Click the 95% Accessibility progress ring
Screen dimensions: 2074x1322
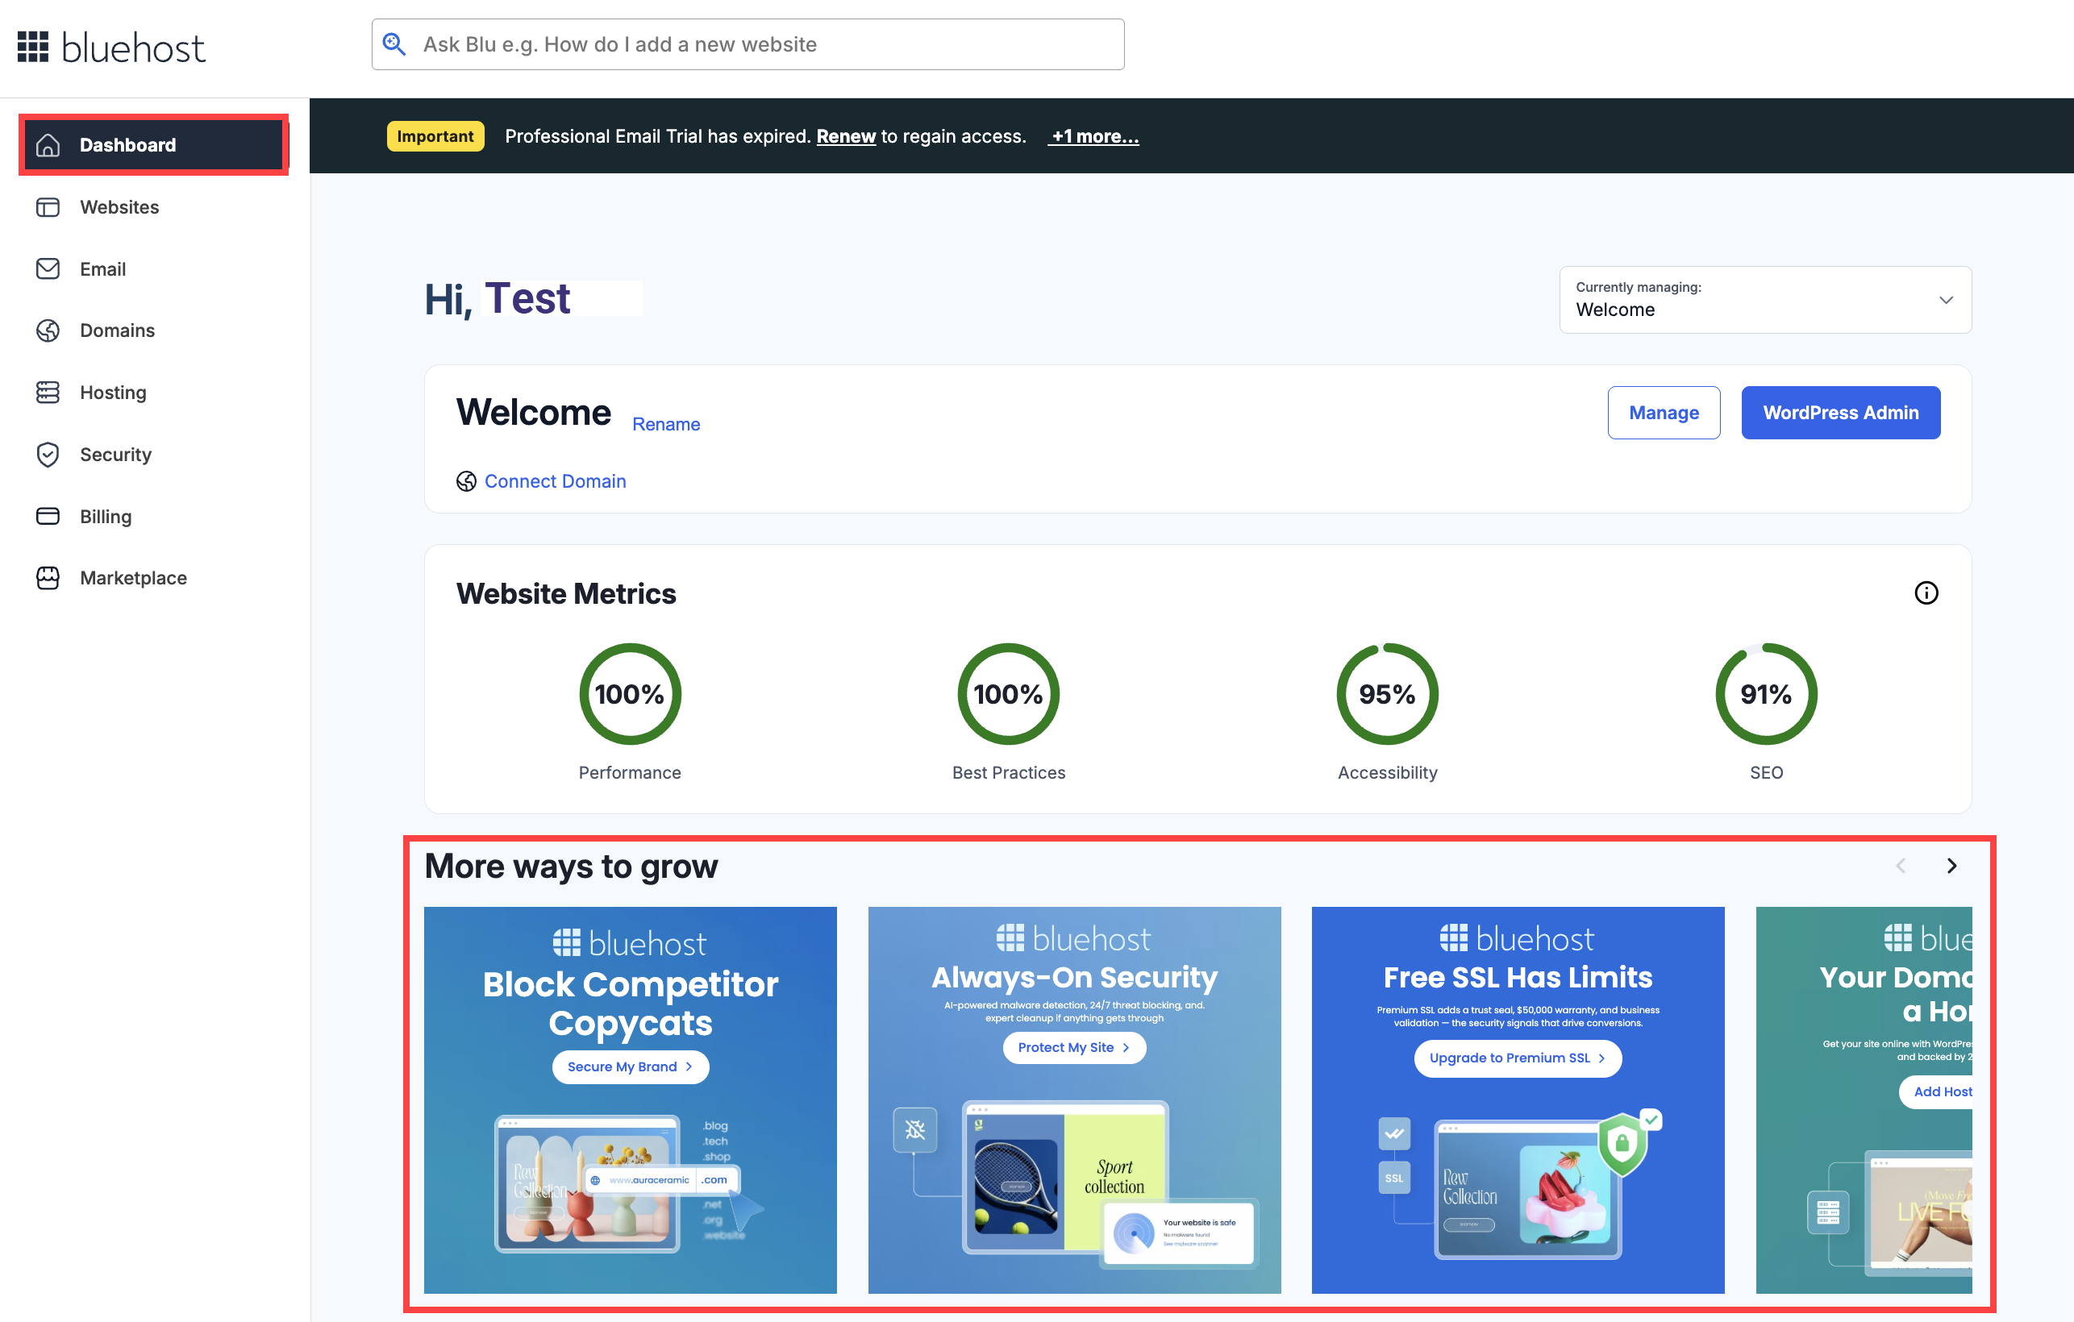pyautogui.click(x=1386, y=693)
